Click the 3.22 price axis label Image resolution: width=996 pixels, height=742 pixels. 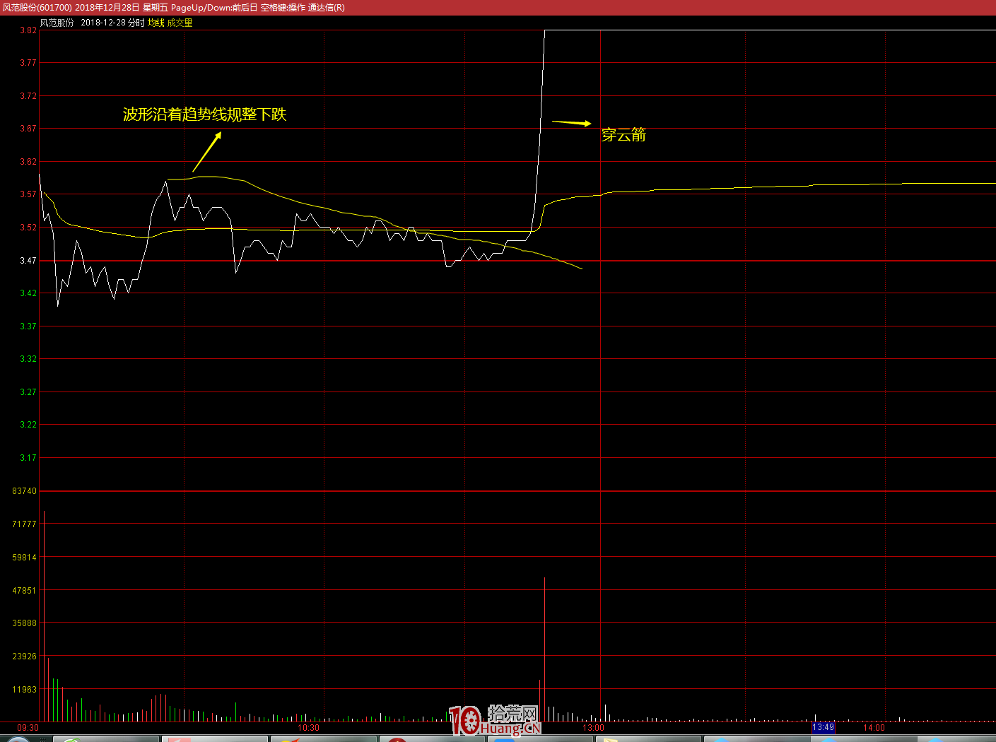pos(28,425)
